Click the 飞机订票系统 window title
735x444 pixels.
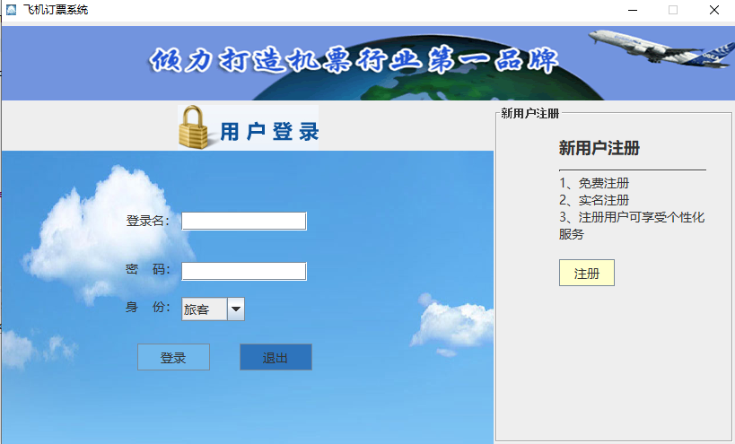[56, 10]
